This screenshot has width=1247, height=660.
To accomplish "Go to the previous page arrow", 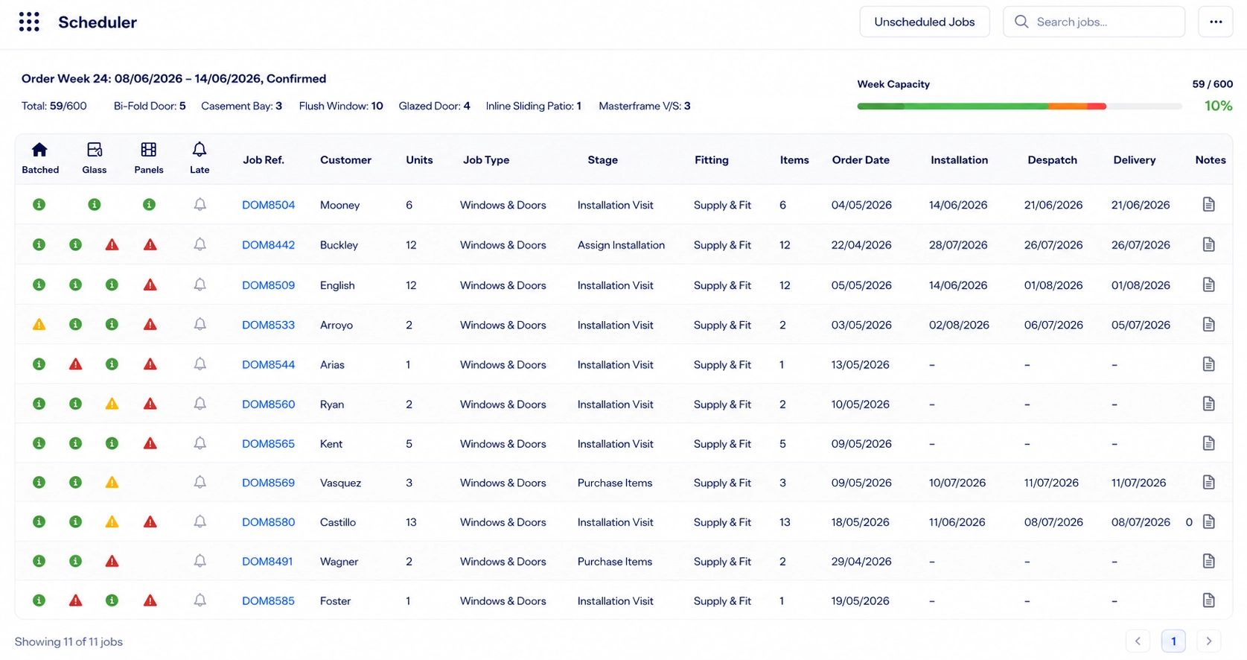I will tap(1138, 641).
